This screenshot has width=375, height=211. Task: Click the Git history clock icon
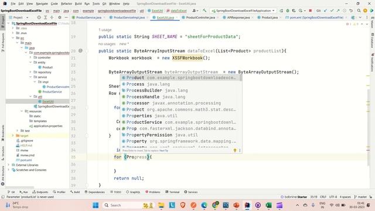click(345, 11)
